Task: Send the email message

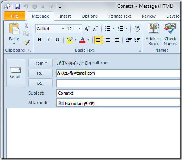Action: pos(15,73)
